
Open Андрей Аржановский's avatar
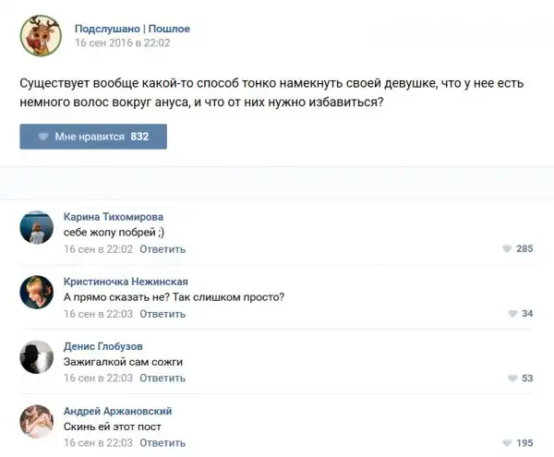[x=36, y=421]
